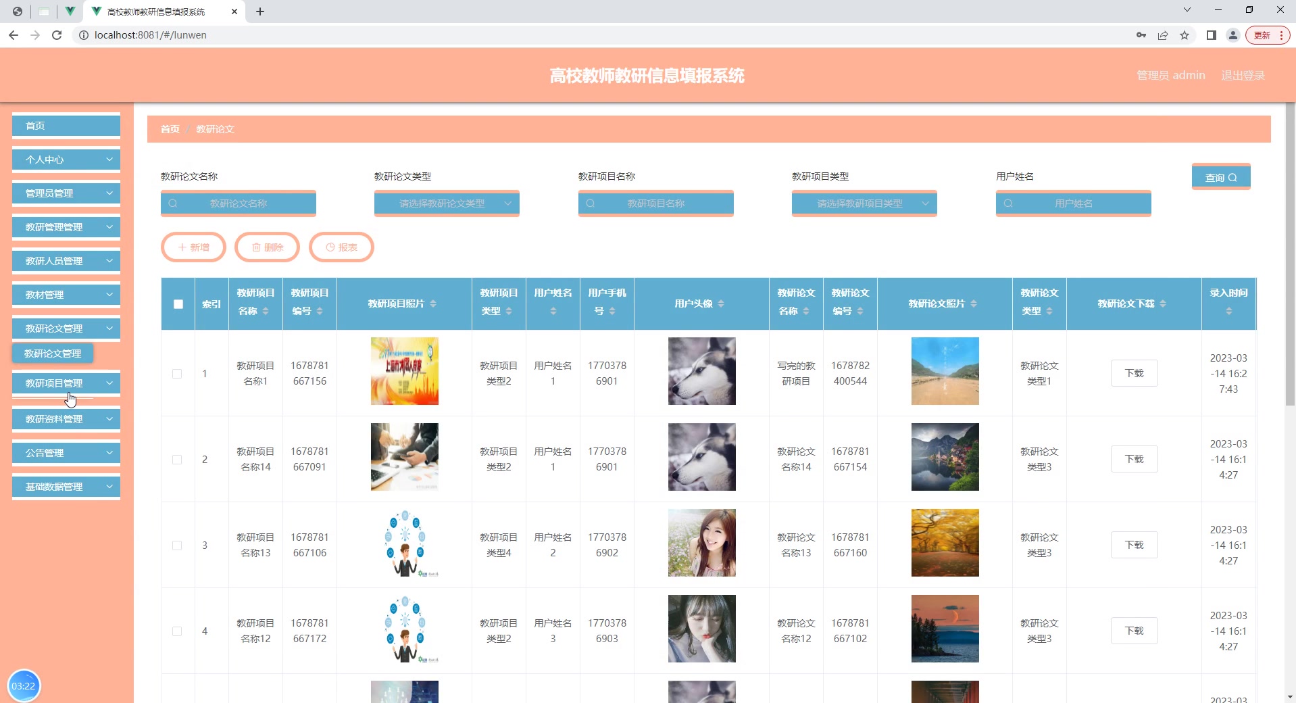The width and height of the screenshot is (1296, 703).
Task: Click the page vertical scrollbar thumb
Action: 1290,256
